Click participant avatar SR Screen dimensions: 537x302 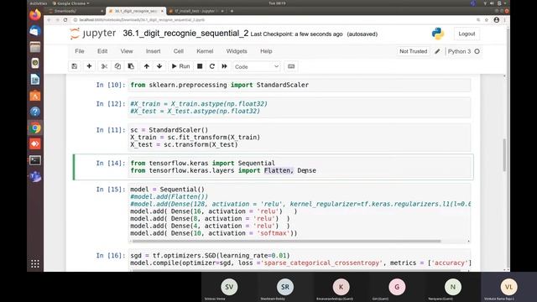click(285, 287)
